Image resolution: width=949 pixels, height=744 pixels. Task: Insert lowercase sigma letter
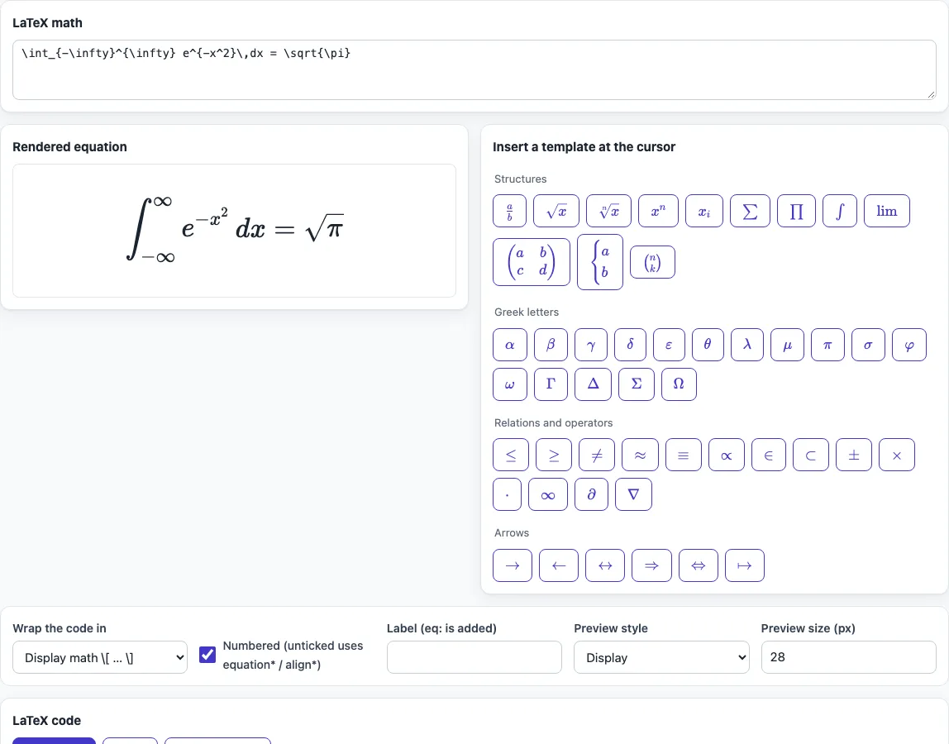click(868, 345)
